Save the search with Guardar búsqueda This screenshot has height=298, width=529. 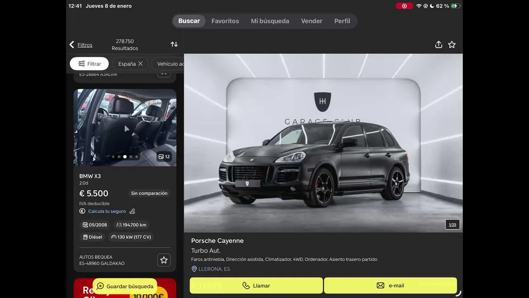(125, 286)
